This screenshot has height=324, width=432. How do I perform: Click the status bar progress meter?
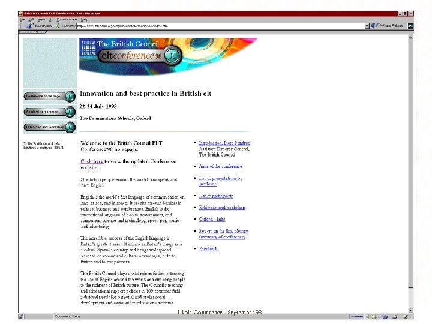(38, 316)
